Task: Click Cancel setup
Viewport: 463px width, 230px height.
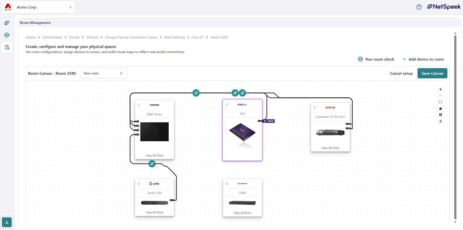Action: 401,73
